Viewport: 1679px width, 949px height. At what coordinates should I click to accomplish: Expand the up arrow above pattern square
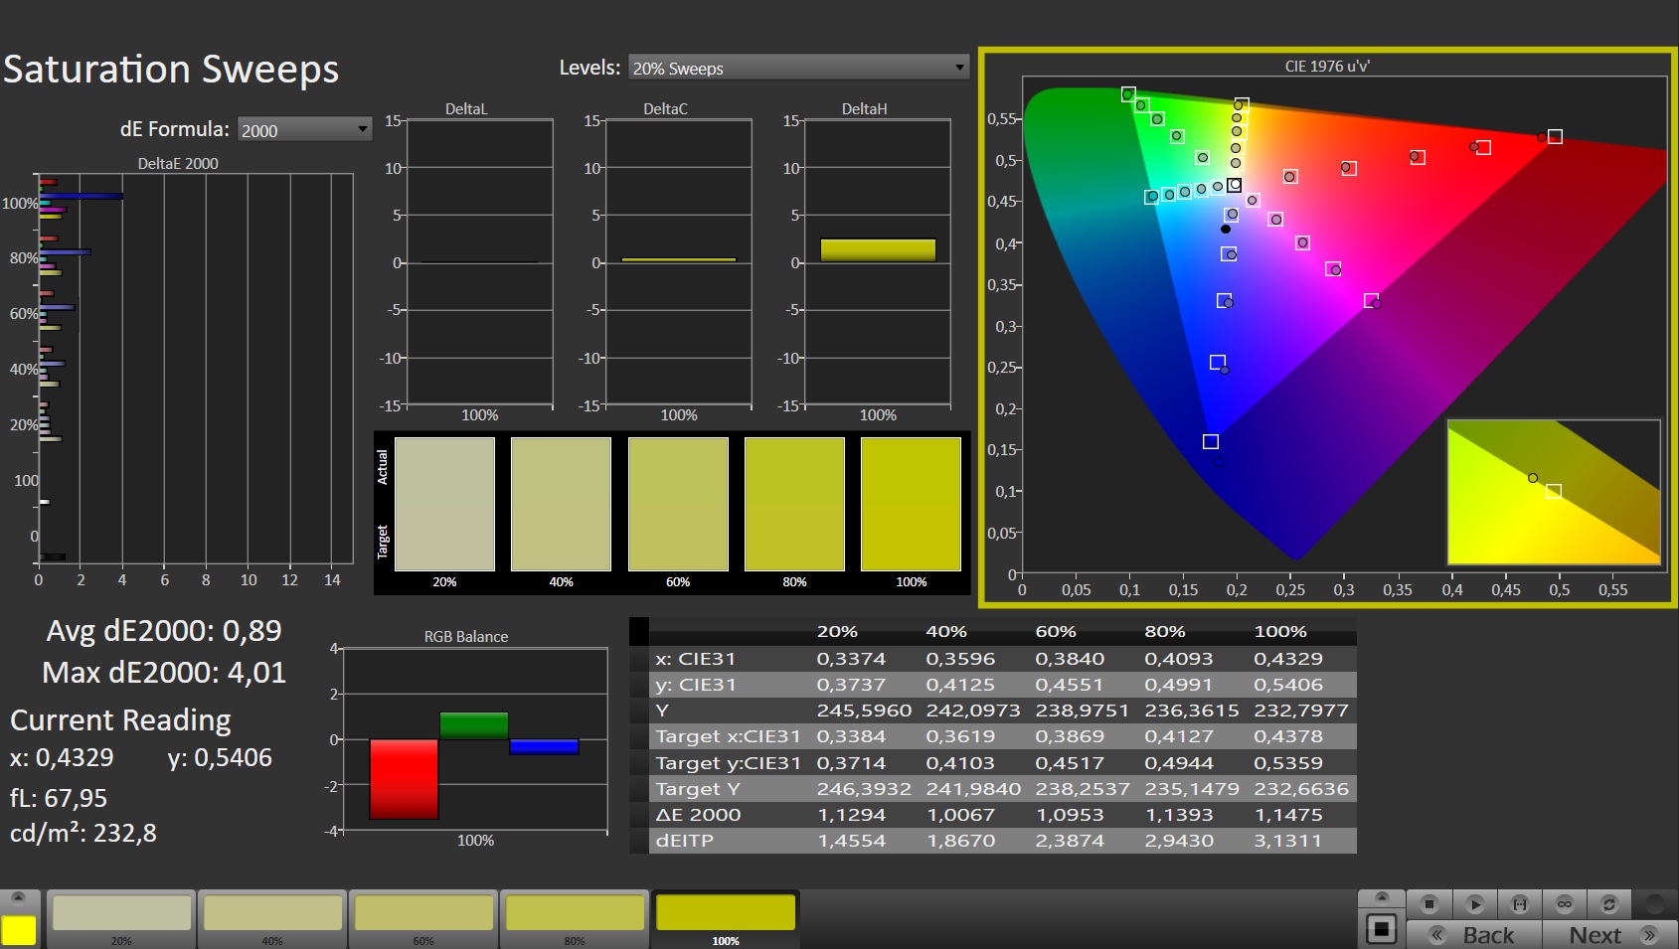point(1381,897)
